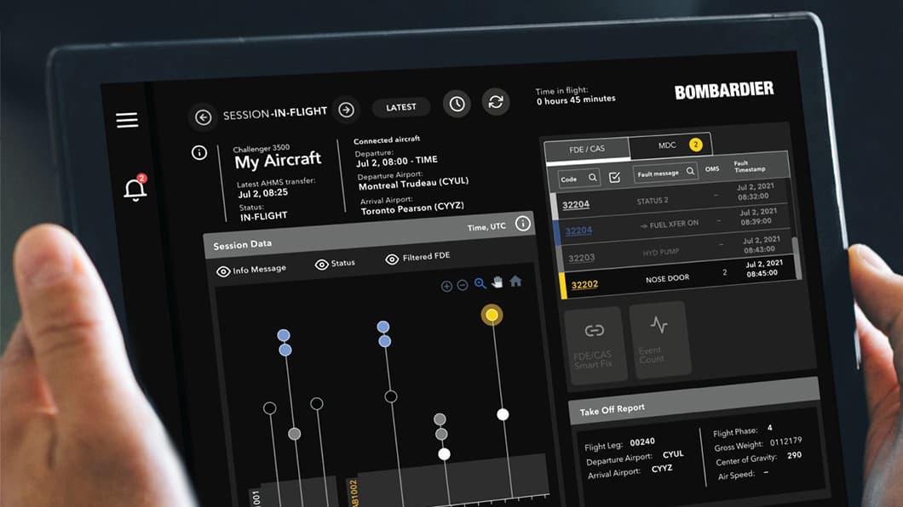This screenshot has height=507, width=903.
Task: Open the history clock icon
Action: (457, 104)
